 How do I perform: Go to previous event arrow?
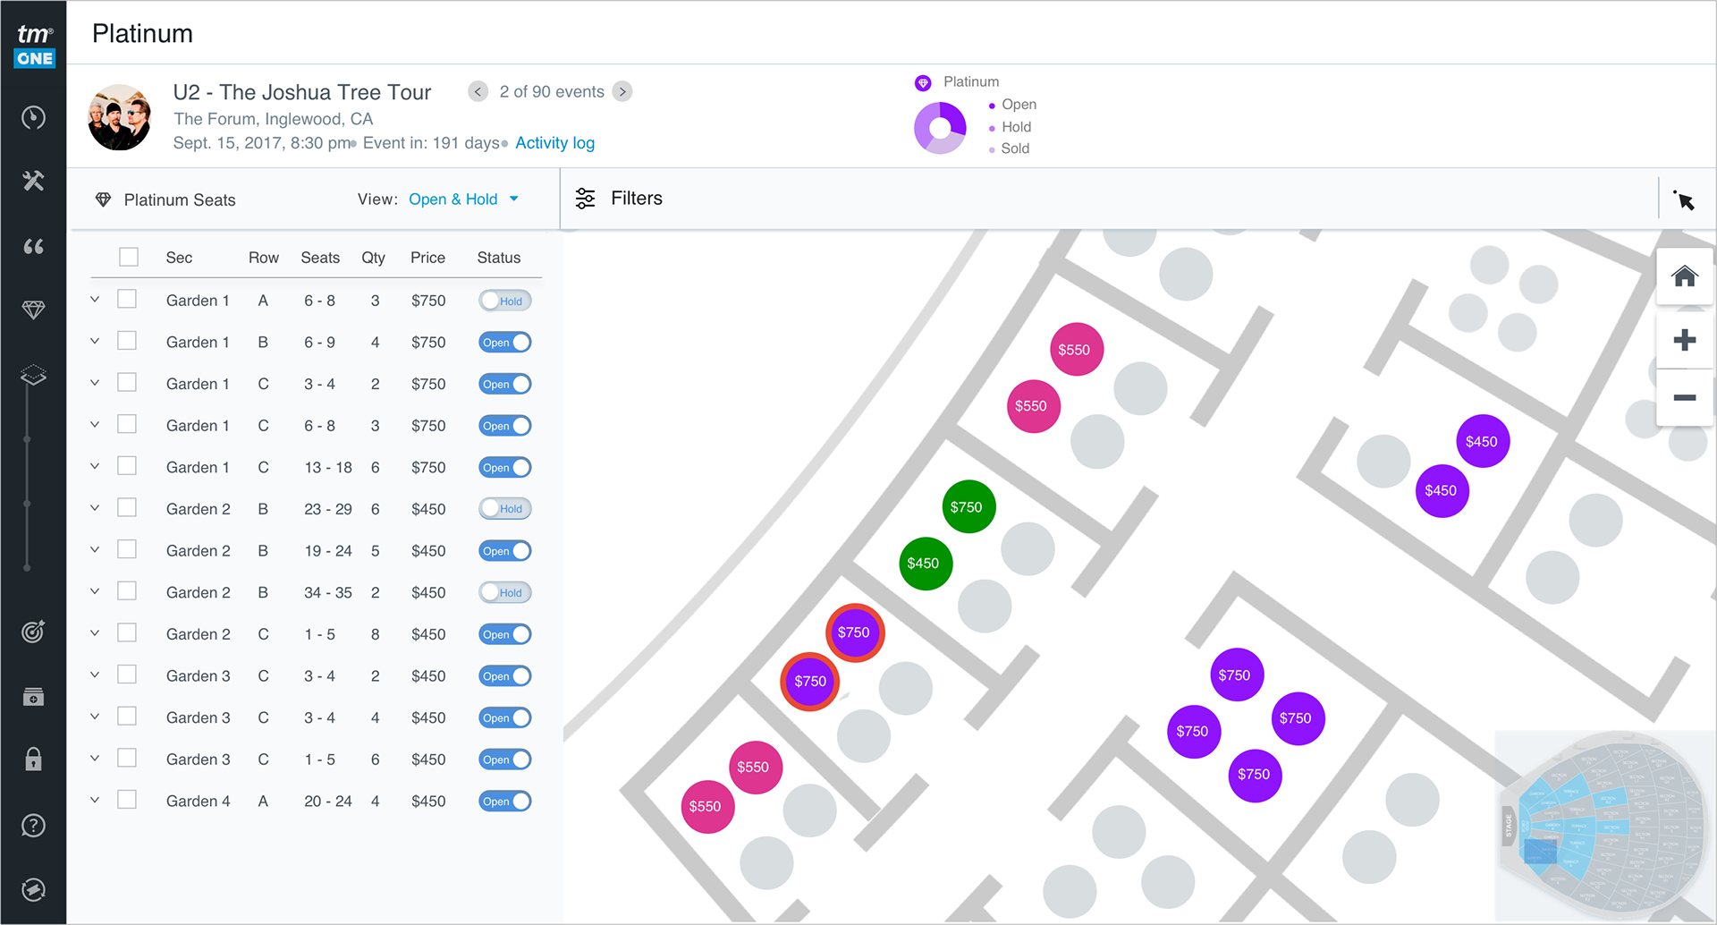478,91
